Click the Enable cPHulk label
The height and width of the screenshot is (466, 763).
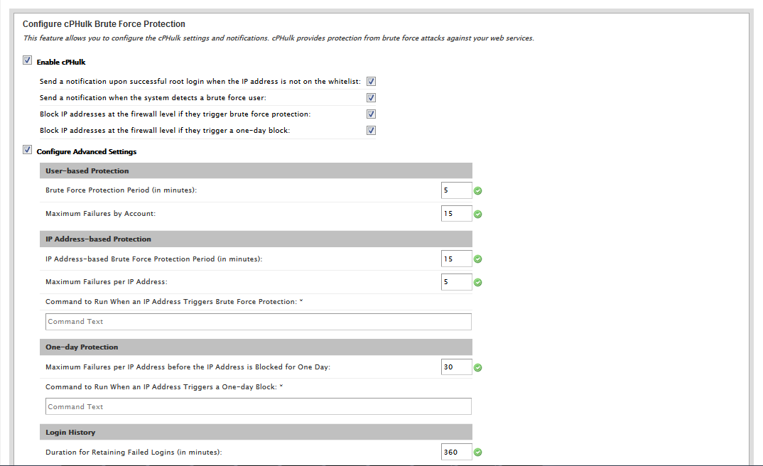(x=61, y=62)
